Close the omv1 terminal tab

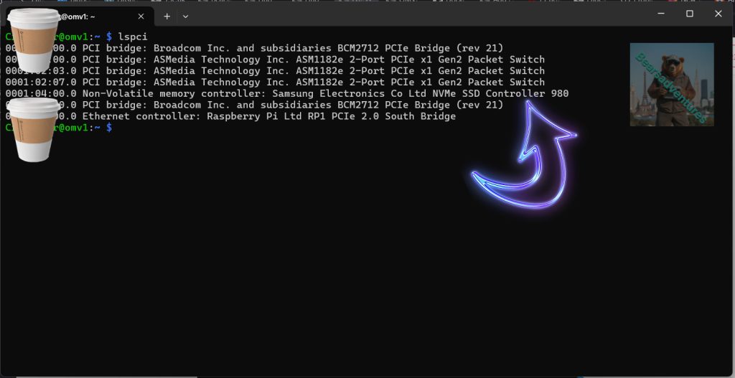pos(141,16)
